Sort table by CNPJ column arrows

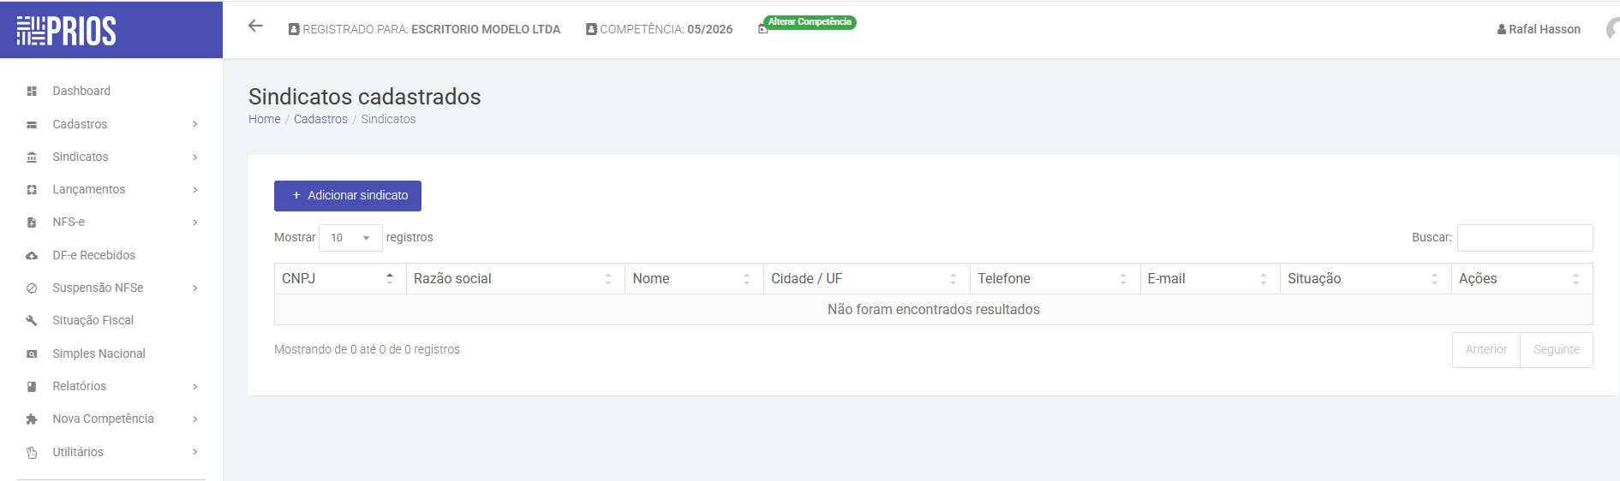coord(390,278)
